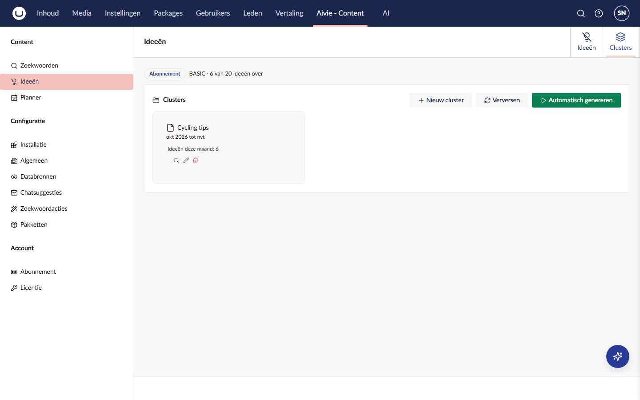Go to Instellingen section

coord(123,13)
